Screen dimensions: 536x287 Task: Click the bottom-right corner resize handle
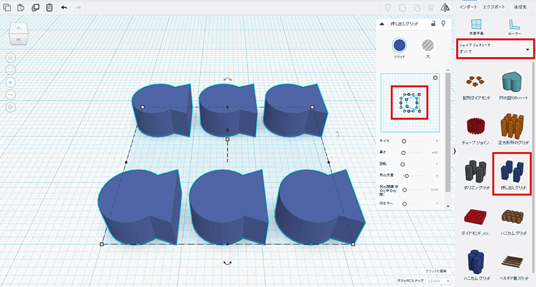pyautogui.click(x=353, y=244)
